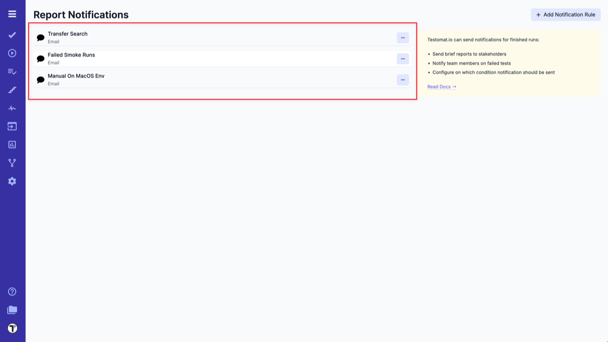The height and width of the screenshot is (342, 608).
Task: Open test plans via the list-check icon
Action: [x=12, y=72]
